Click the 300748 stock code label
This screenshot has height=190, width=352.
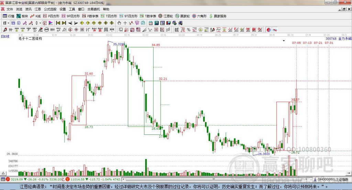click(331, 38)
